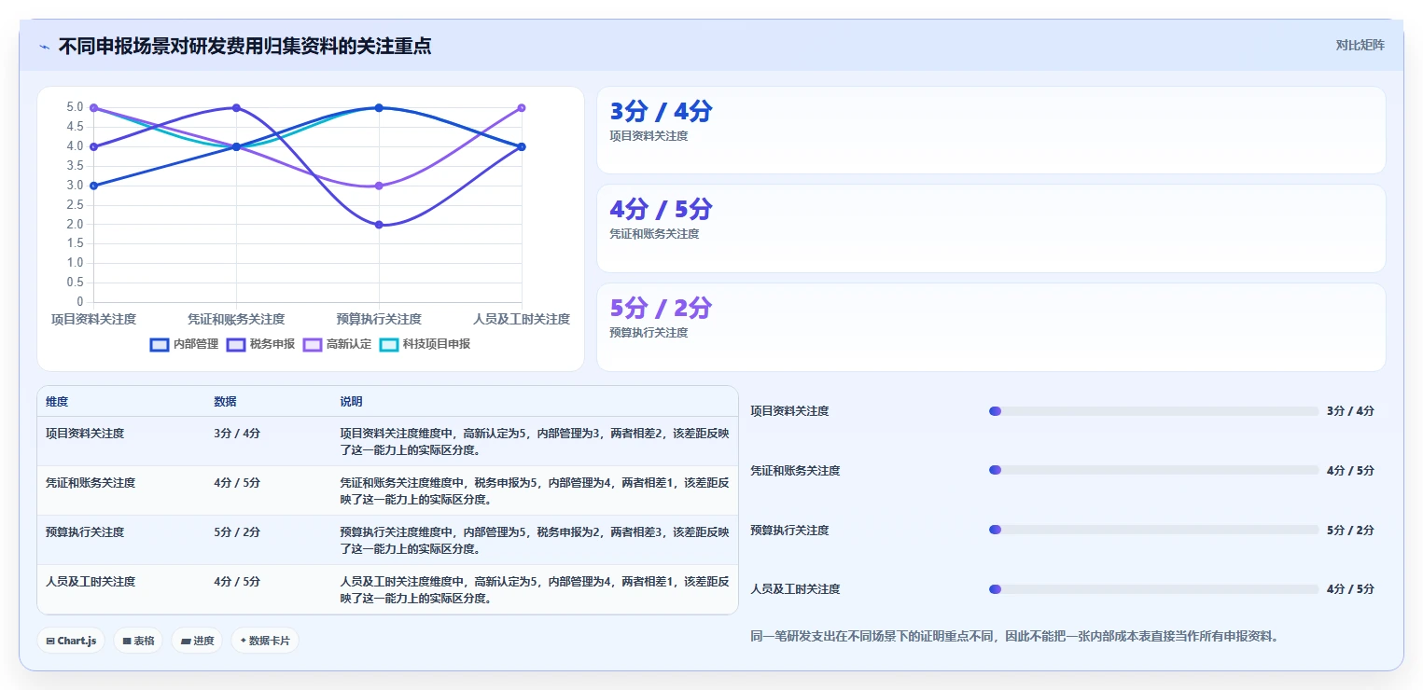
Task: Toggle the 高新认定 legend item
Action: click(x=337, y=344)
